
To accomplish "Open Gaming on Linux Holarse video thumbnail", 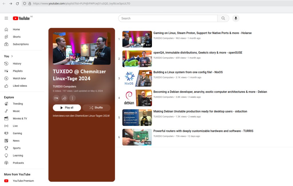I will pyautogui.click(x=137, y=39).
